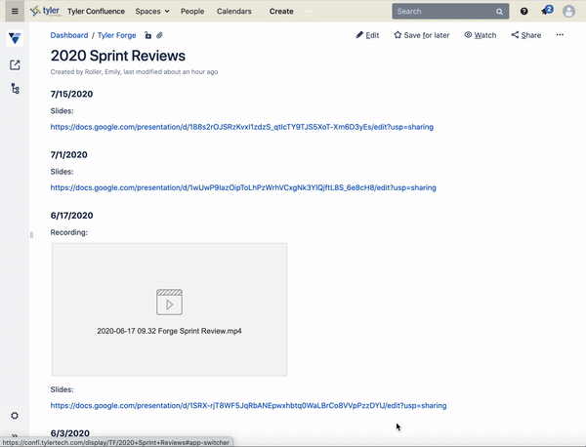Click the page restrictions unlocked padlock icon
Screen dimensions: 586x447
click(148, 35)
